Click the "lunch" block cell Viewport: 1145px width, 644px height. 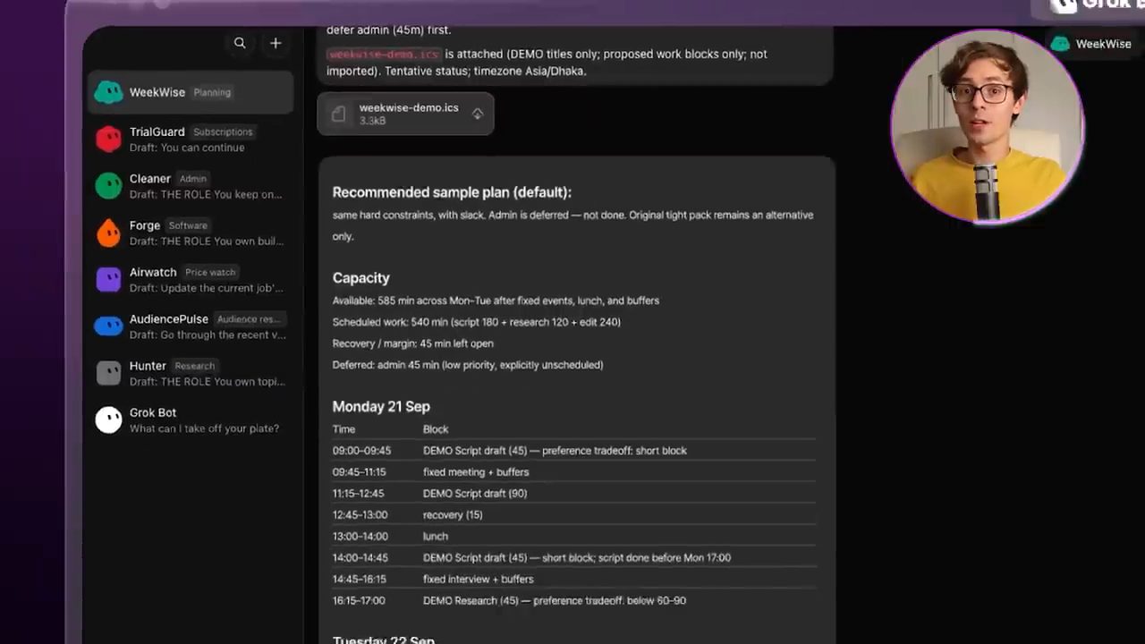436,537
